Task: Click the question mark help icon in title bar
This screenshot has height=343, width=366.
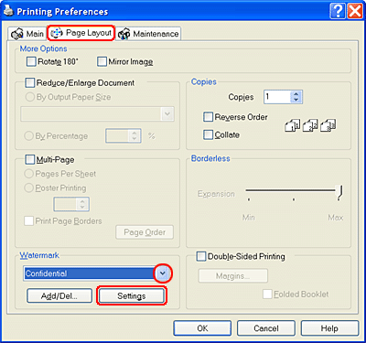Action: 338,12
